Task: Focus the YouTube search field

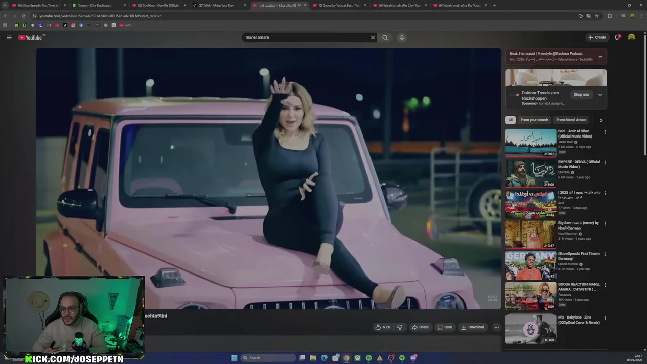Action: tap(306, 37)
